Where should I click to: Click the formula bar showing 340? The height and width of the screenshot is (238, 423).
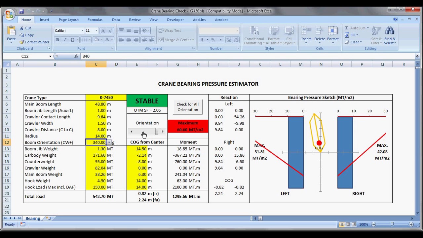(248, 56)
